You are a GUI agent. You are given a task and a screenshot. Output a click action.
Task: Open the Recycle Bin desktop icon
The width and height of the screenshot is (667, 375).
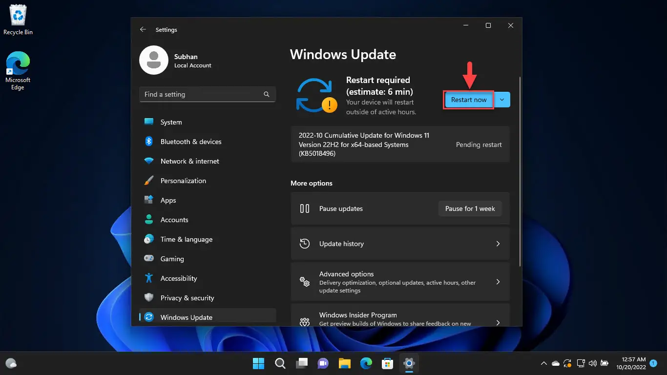pos(18,20)
